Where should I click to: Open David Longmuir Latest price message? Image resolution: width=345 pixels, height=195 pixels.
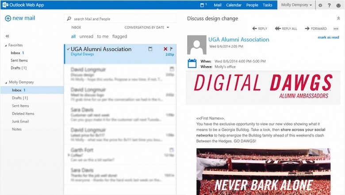point(120,135)
